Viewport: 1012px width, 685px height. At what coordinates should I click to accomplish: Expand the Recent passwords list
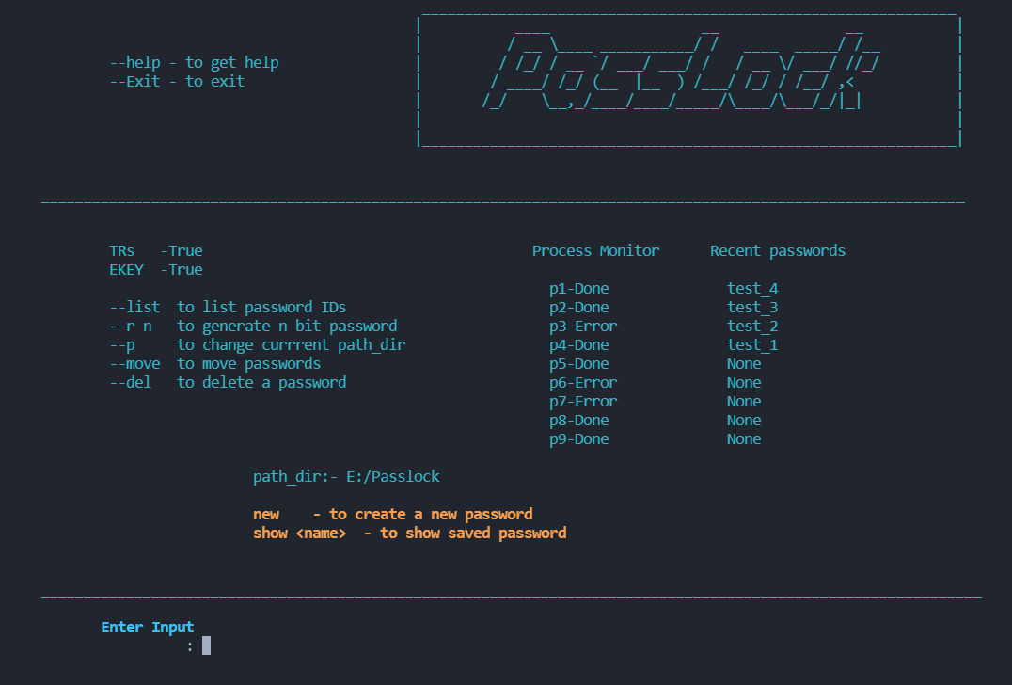(778, 250)
